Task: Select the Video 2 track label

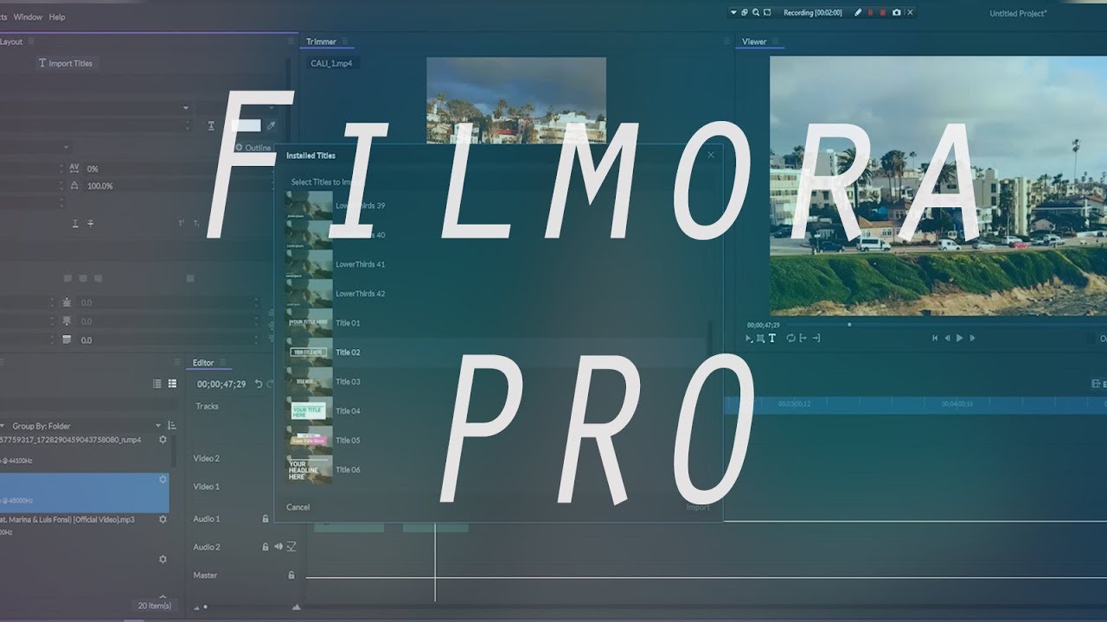Action: (206, 459)
